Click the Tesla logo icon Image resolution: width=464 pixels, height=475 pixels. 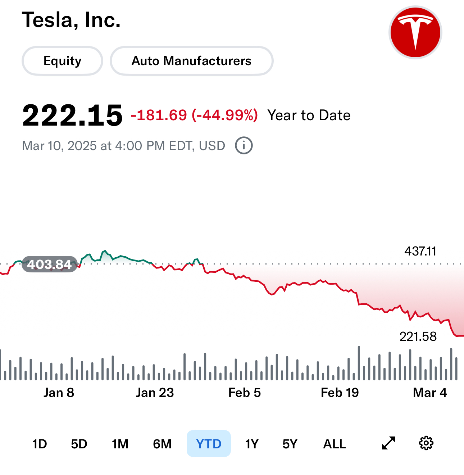point(415,32)
